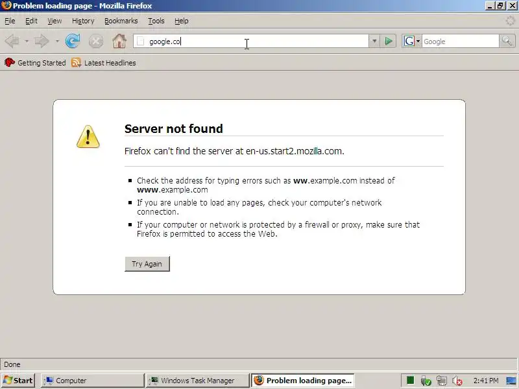This screenshot has height=389, width=519.
Task: Click the Try Again button
Action: coord(147,264)
